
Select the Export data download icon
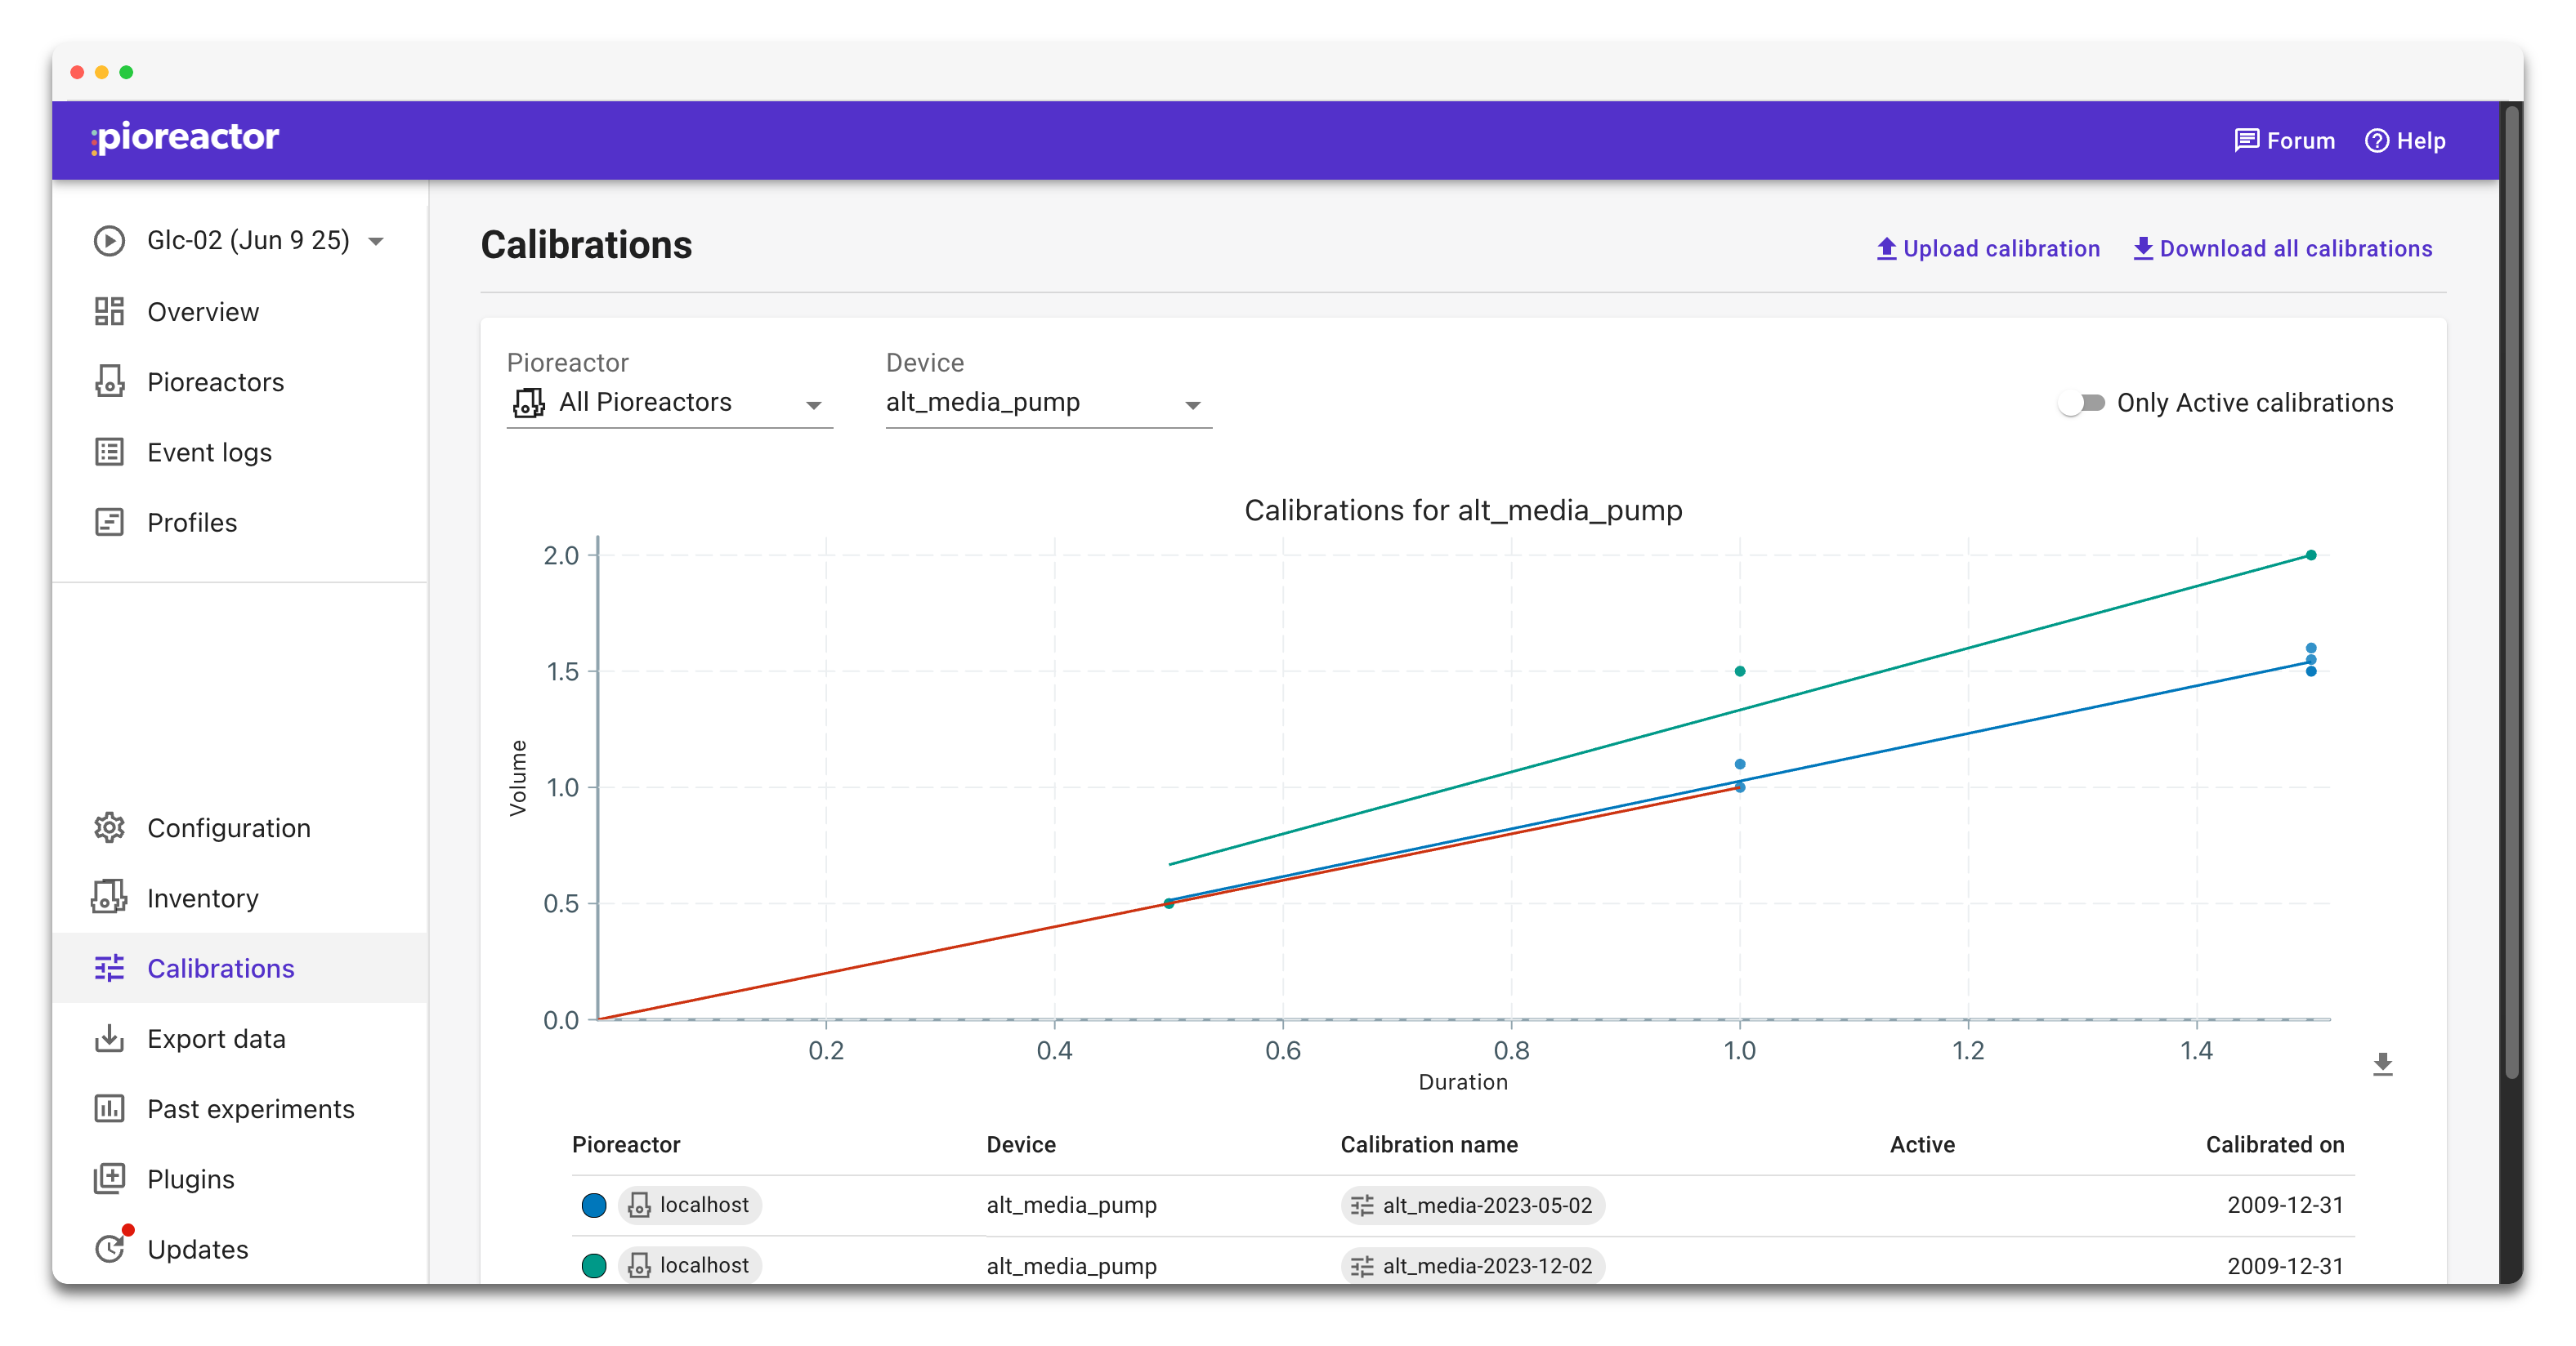[109, 1038]
